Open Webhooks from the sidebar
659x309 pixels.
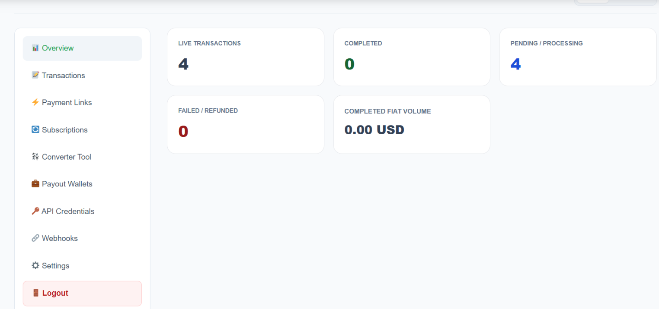pyautogui.click(x=82, y=239)
